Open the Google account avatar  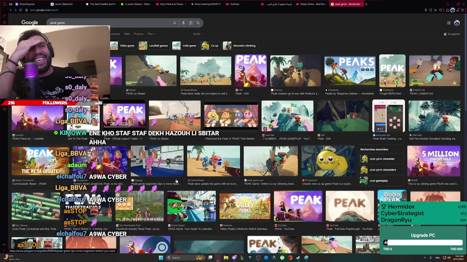click(457, 23)
